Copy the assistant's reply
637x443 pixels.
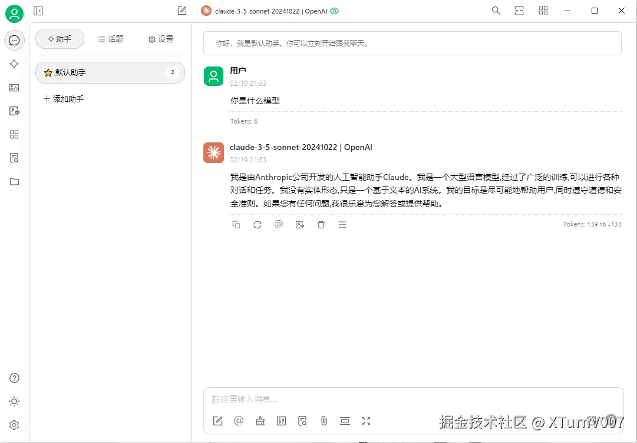pyautogui.click(x=236, y=224)
